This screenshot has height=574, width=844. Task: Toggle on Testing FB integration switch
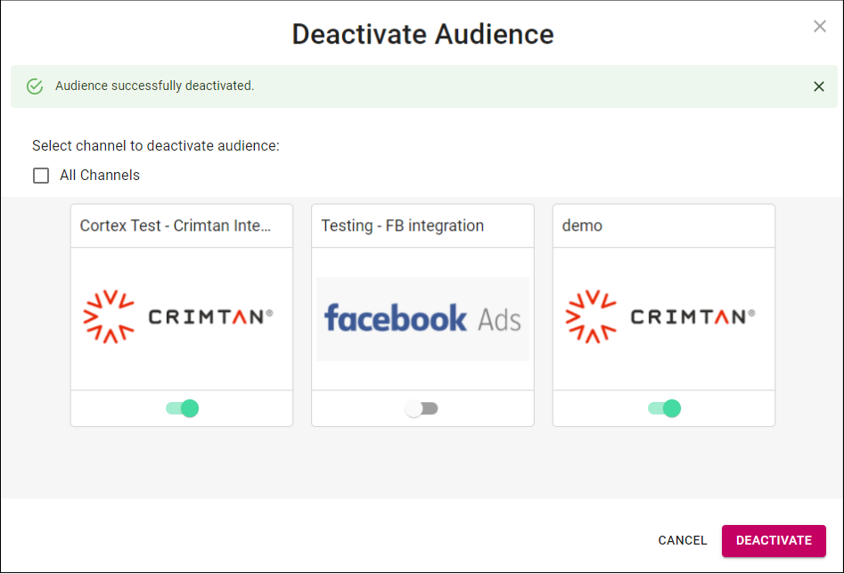[x=422, y=409]
